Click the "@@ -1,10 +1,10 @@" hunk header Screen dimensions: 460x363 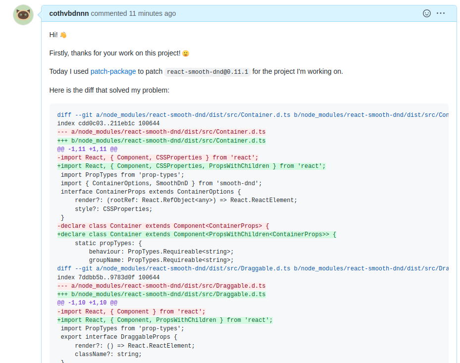pyautogui.click(x=87, y=303)
